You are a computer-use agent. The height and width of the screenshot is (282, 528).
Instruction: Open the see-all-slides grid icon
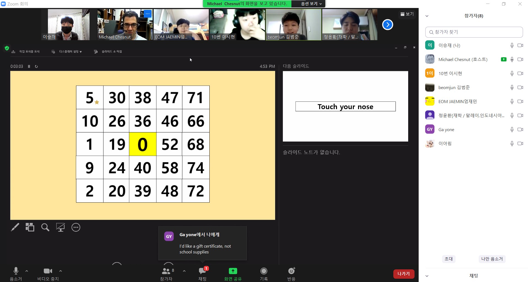(30, 227)
